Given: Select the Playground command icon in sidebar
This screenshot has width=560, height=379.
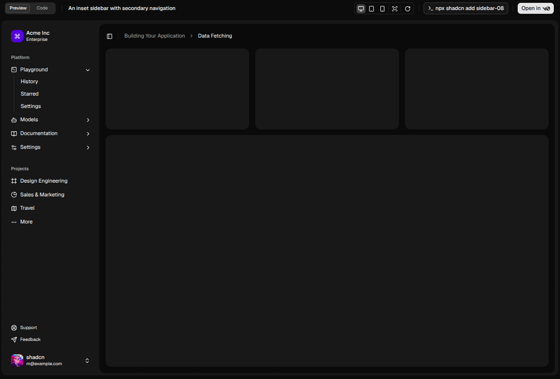Looking at the screenshot, I should (13, 69).
